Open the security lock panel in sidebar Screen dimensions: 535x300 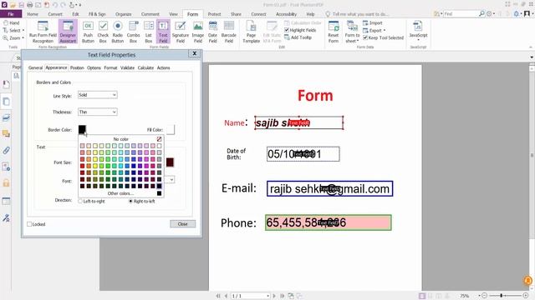point(6,183)
